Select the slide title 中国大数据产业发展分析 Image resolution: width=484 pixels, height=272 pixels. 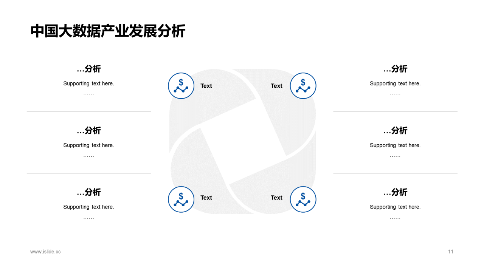[x=108, y=31]
